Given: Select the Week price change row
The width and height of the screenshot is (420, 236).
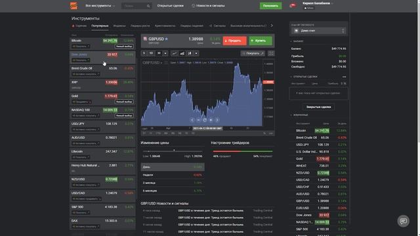Looking at the screenshot, I should click(173, 175).
